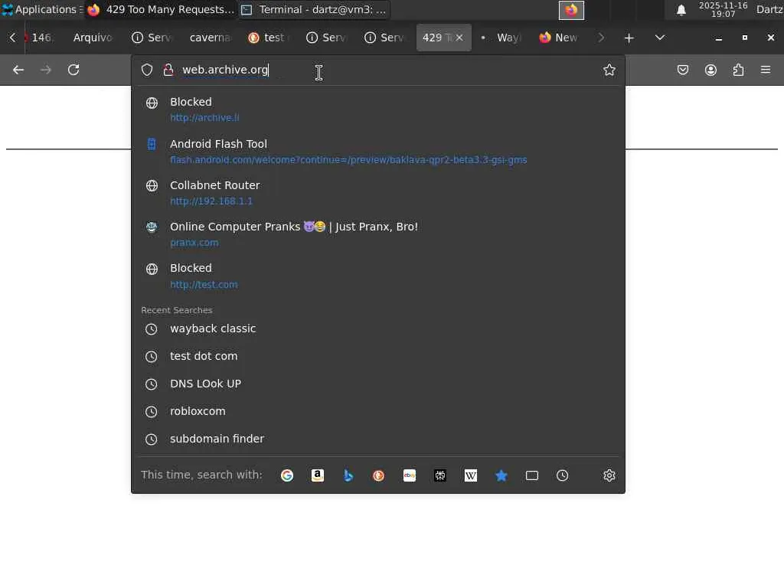Bookmark this page with the star

tap(609, 70)
